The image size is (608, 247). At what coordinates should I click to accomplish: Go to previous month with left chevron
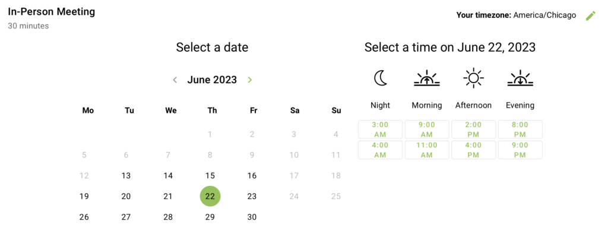point(175,80)
